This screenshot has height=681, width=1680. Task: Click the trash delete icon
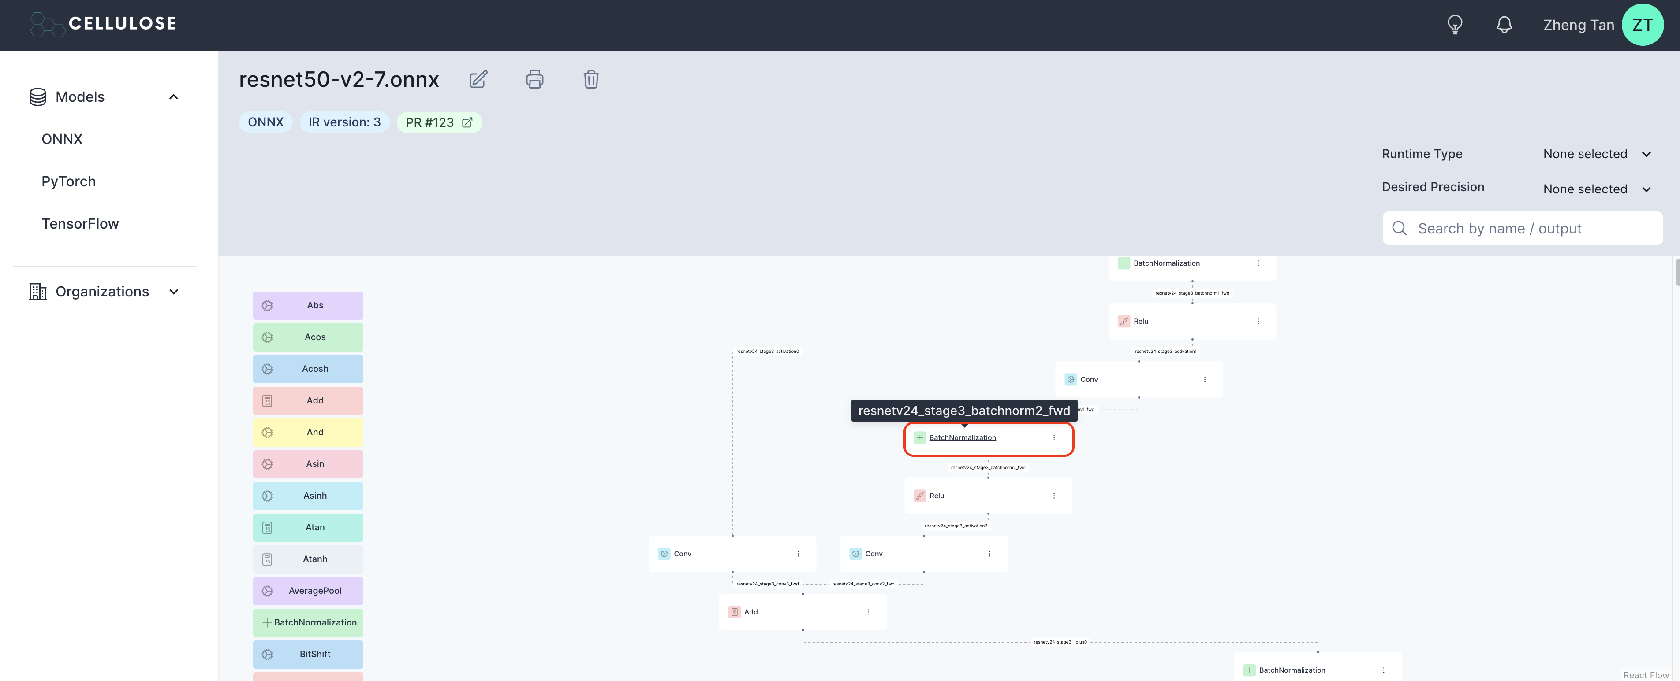(x=591, y=79)
